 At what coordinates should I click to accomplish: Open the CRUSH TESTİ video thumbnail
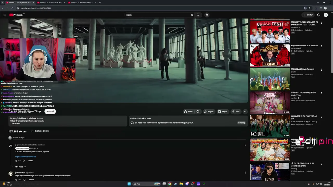click(270, 32)
